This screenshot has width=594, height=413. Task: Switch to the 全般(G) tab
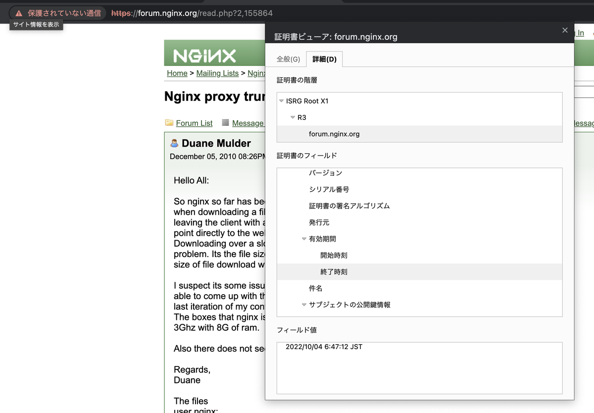point(288,59)
